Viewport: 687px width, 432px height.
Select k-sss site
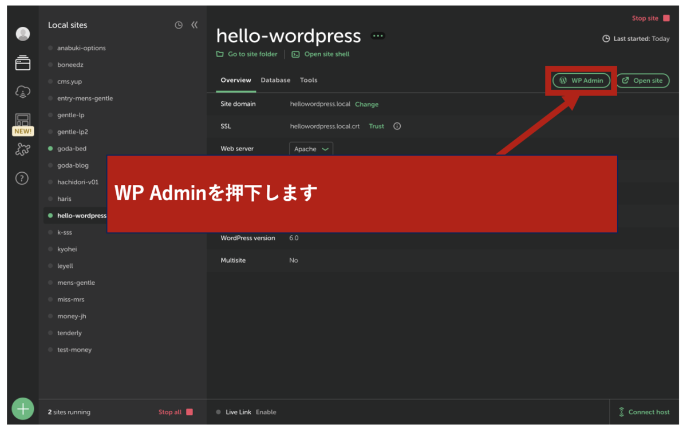65,232
